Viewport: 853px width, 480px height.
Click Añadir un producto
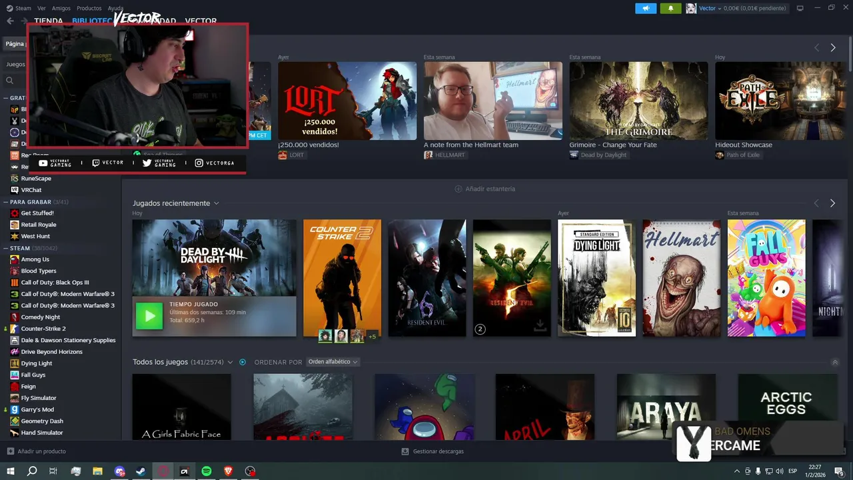42,451
